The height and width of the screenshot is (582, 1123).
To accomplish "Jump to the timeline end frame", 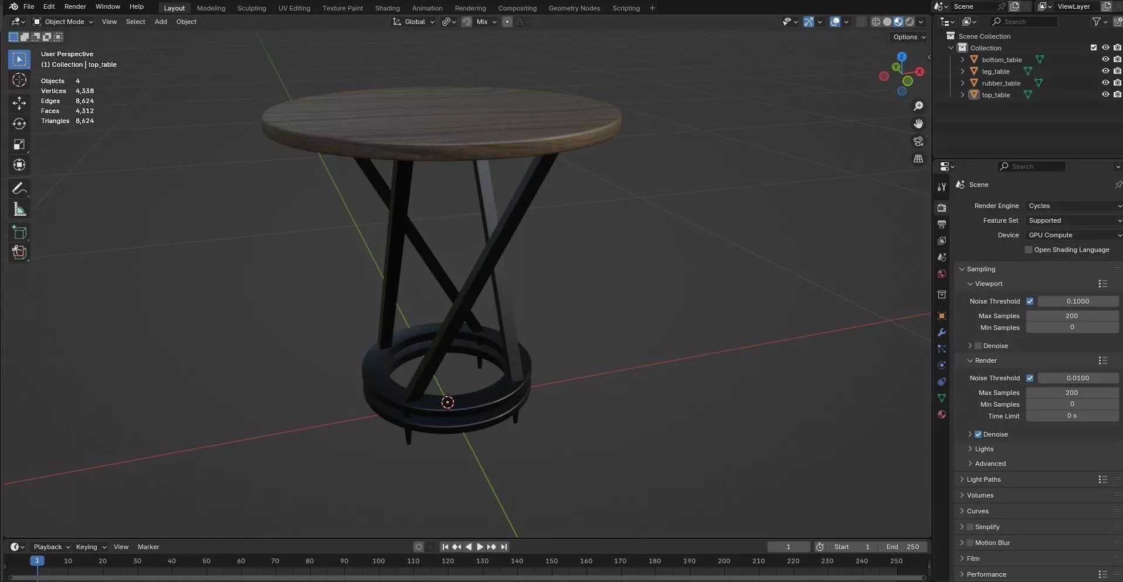I will (504, 547).
